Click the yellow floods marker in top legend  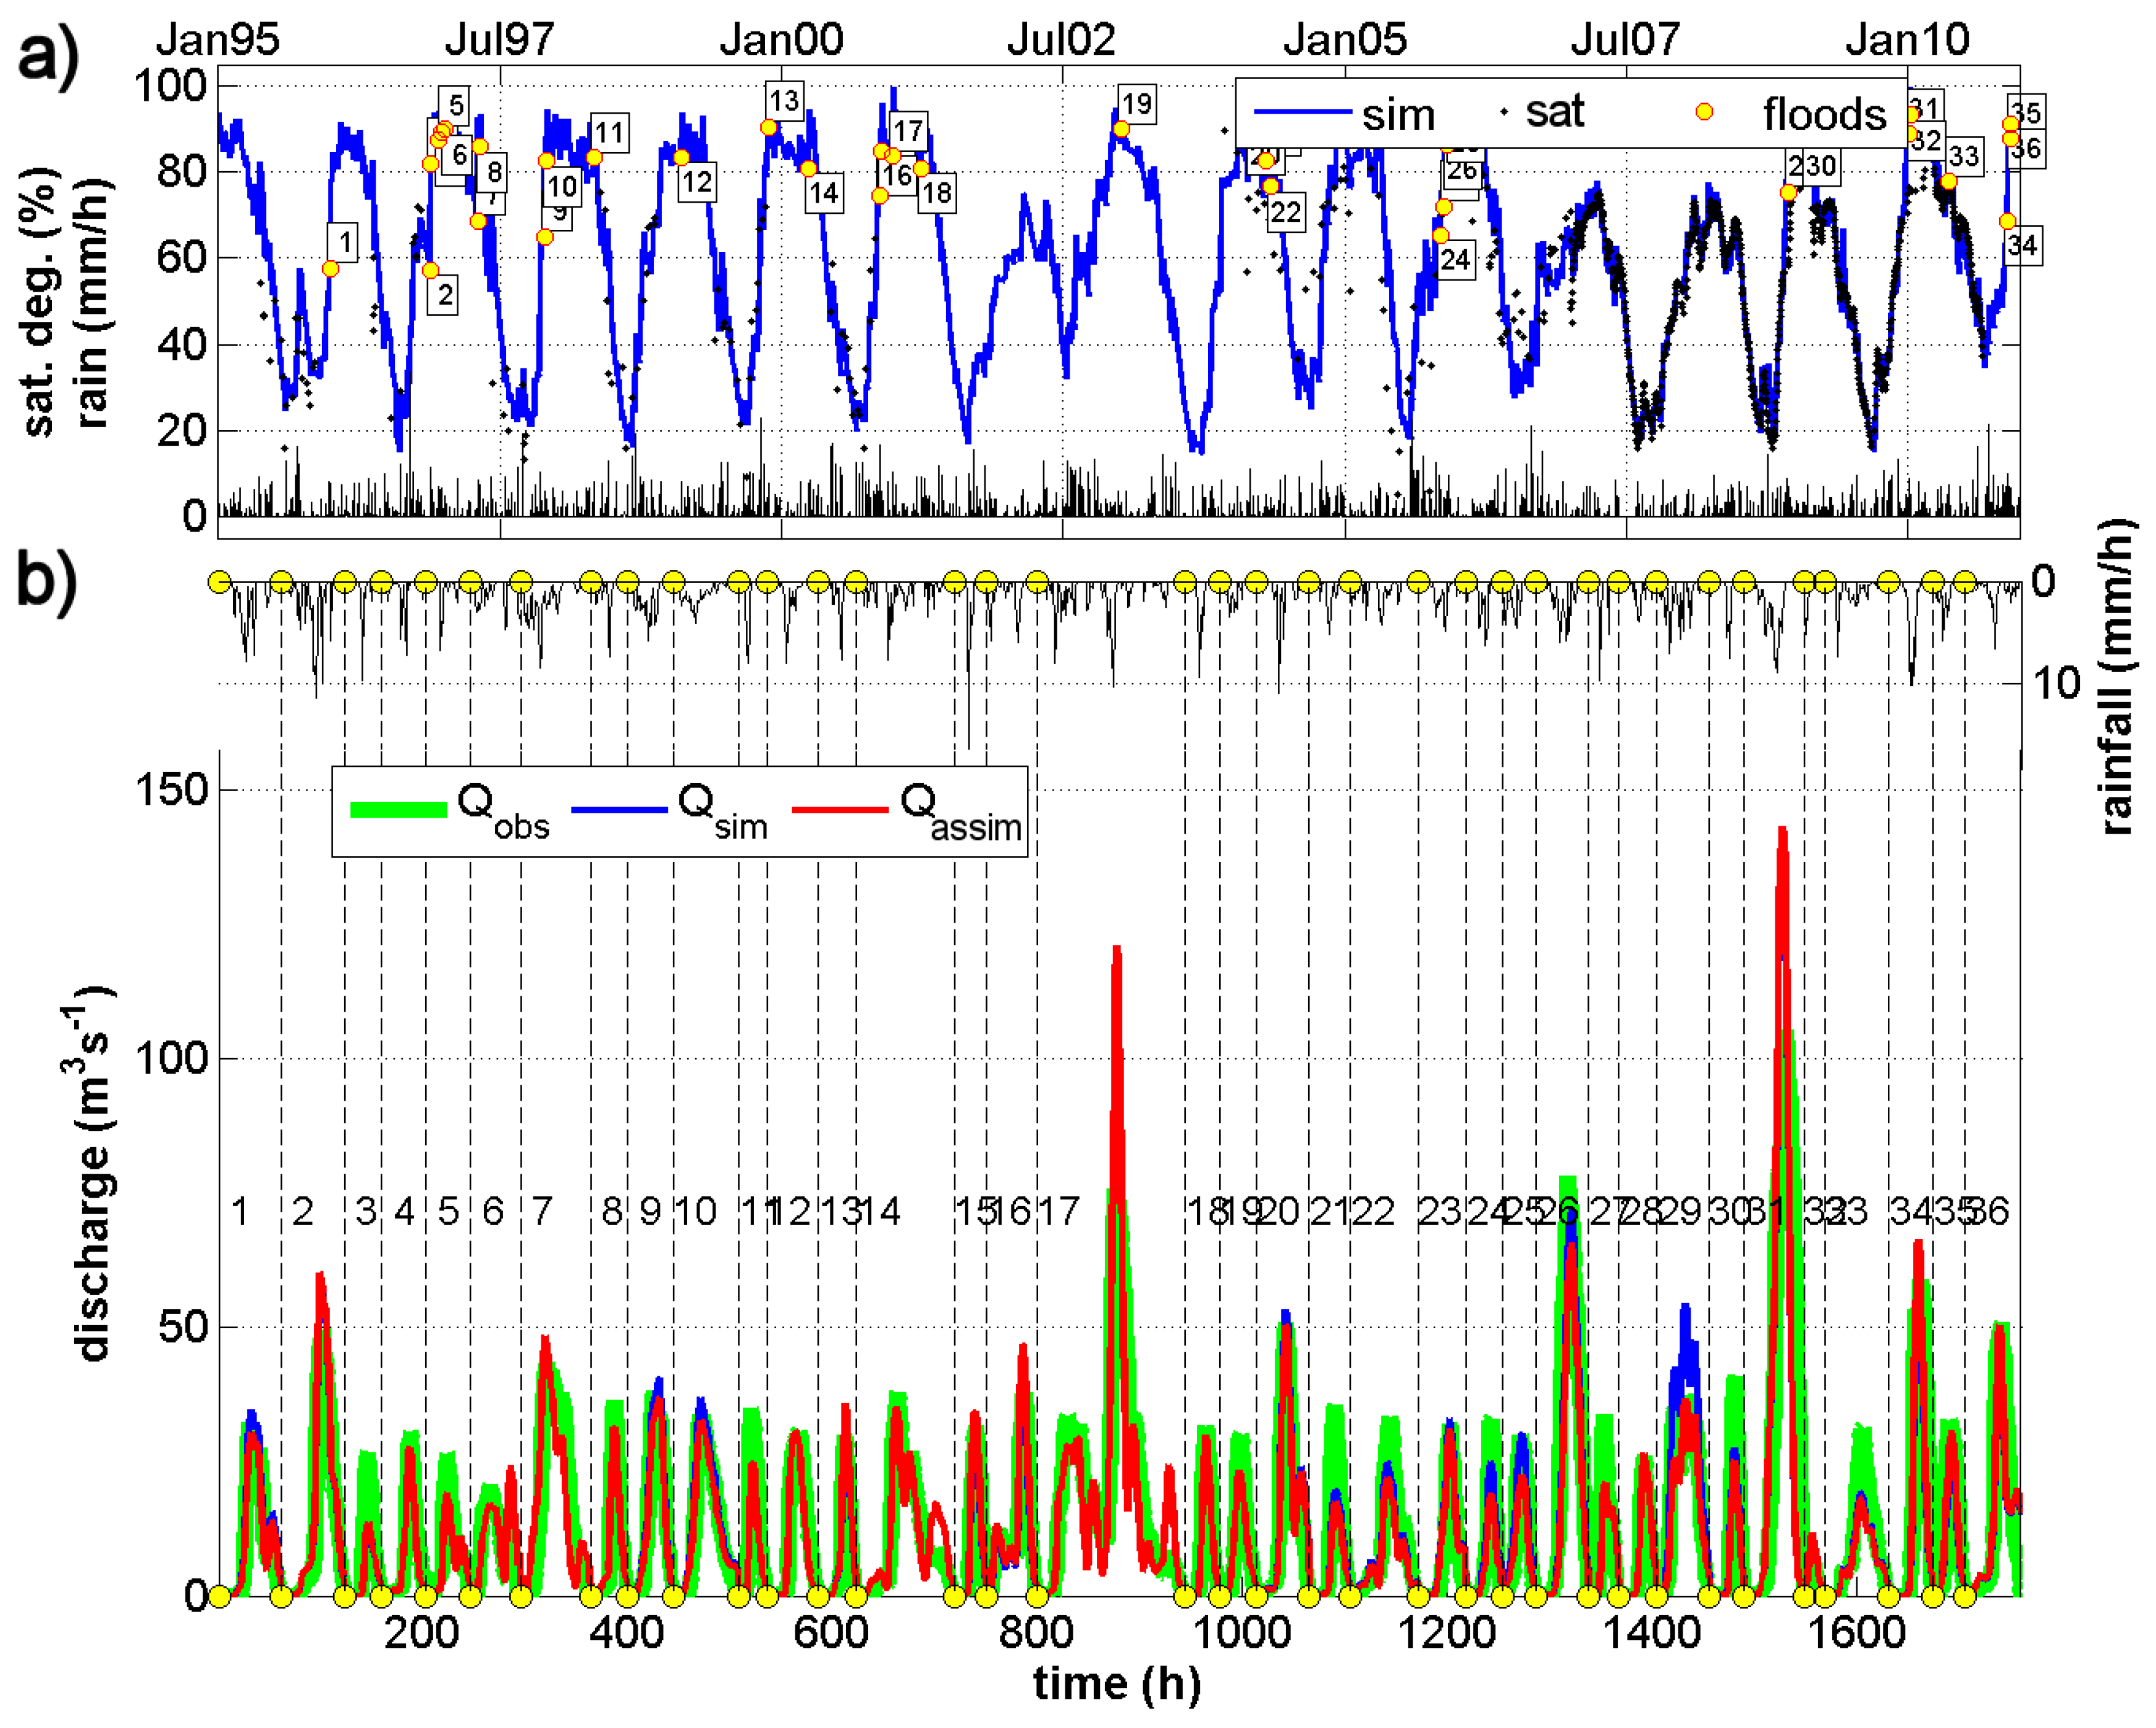tap(1705, 112)
